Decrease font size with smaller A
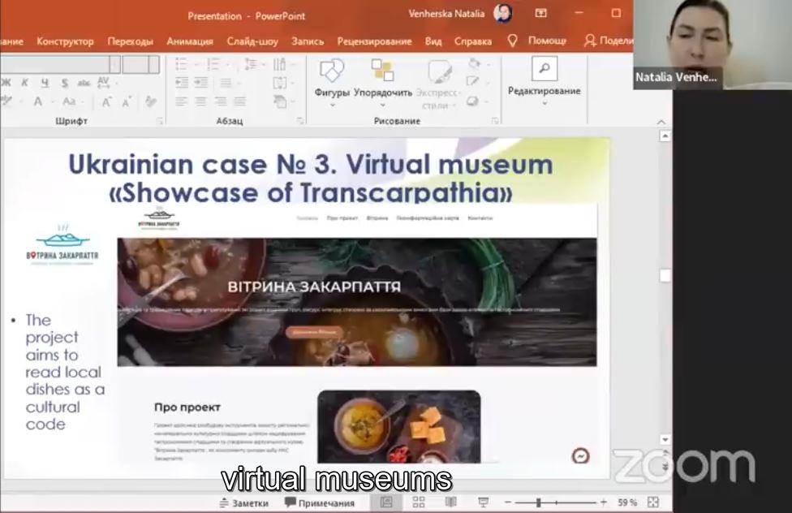The width and height of the screenshot is (792, 513). pos(127,102)
